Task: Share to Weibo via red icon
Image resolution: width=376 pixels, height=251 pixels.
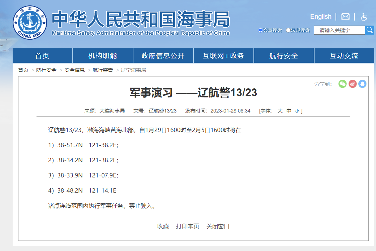Action: [x=352, y=84]
